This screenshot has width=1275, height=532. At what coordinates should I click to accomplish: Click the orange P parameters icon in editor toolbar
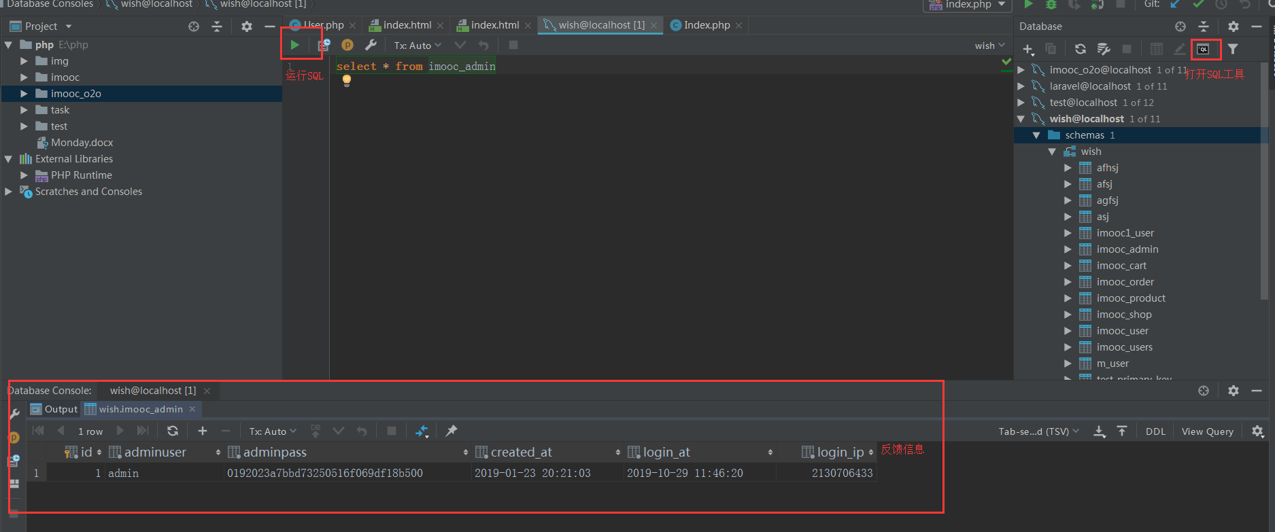pos(347,45)
